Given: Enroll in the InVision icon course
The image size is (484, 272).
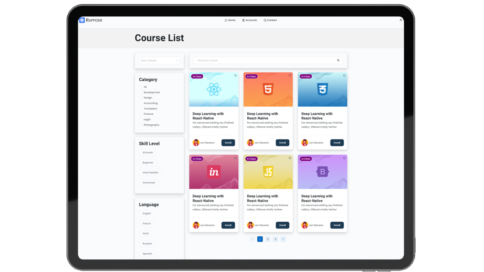Looking at the screenshot, I should pos(228,225).
